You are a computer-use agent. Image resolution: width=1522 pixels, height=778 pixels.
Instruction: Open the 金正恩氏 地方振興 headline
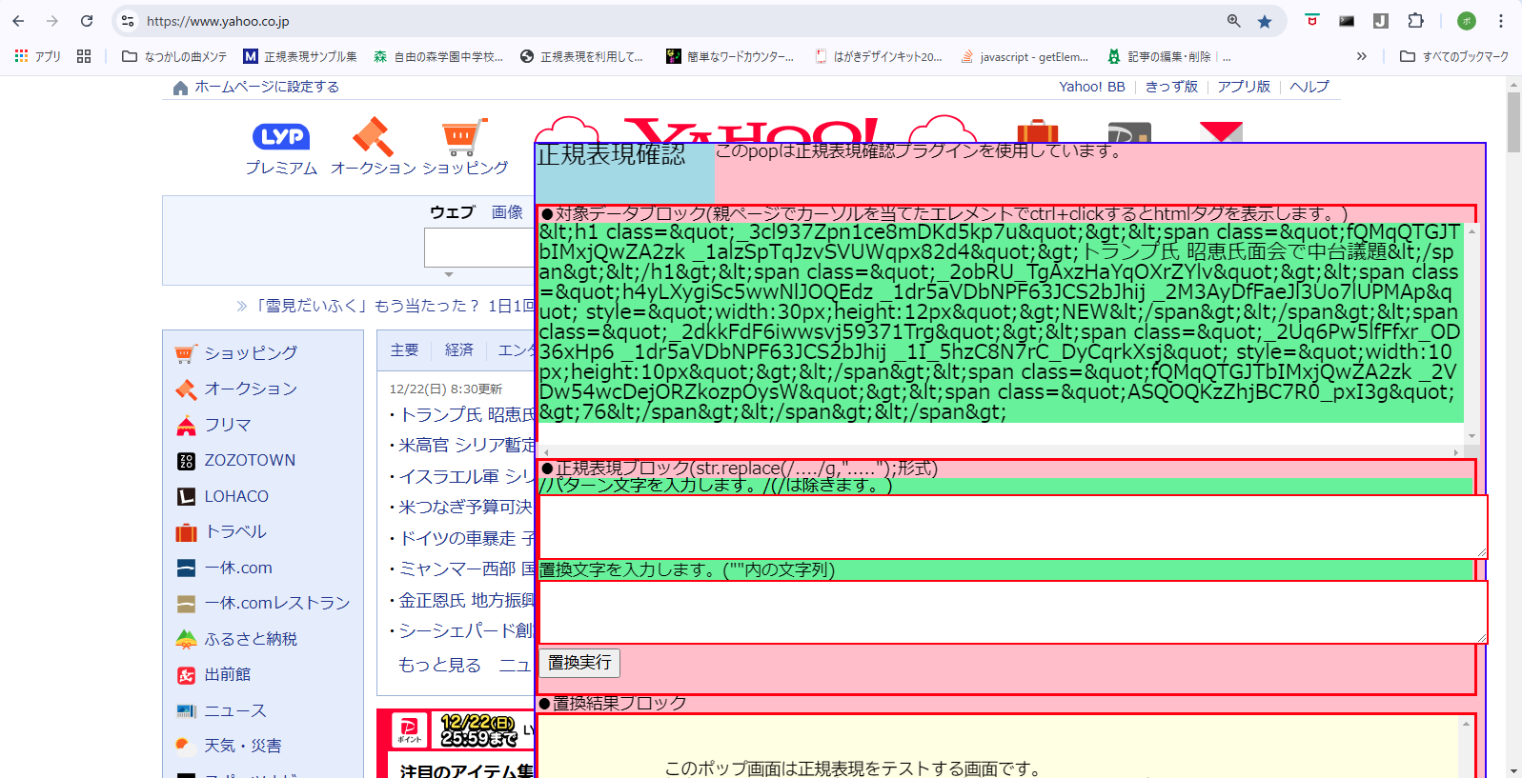tap(466, 600)
